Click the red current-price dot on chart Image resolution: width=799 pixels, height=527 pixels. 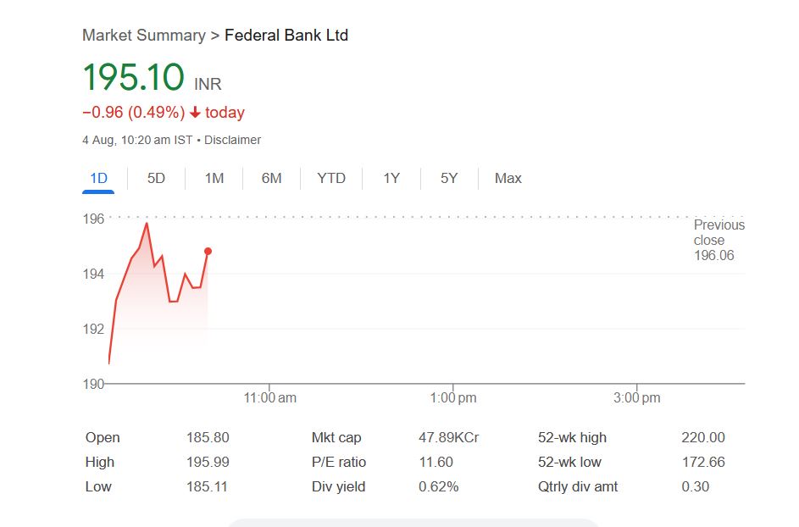pos(208,251)
